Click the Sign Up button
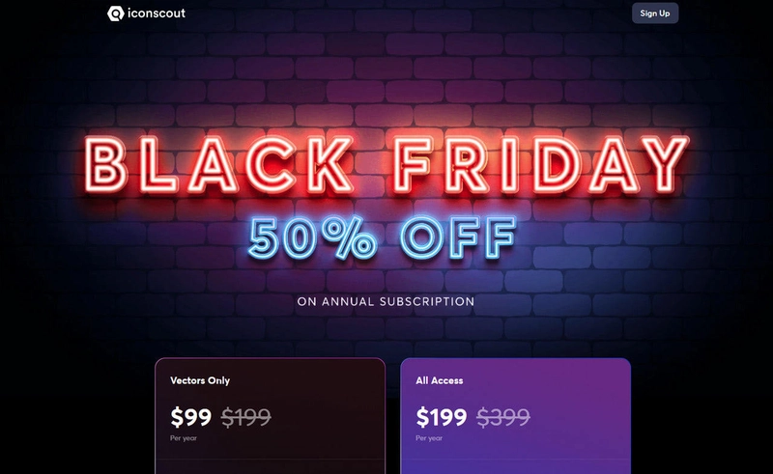This screenshot has width=773, height=474. pyautogui.click(x=655, y=14)
